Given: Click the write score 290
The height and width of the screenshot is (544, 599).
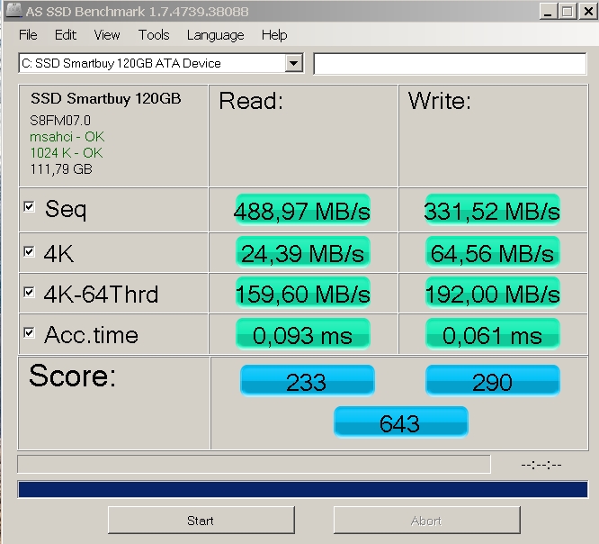Looking at the screenshot, I should pos(492,381).
